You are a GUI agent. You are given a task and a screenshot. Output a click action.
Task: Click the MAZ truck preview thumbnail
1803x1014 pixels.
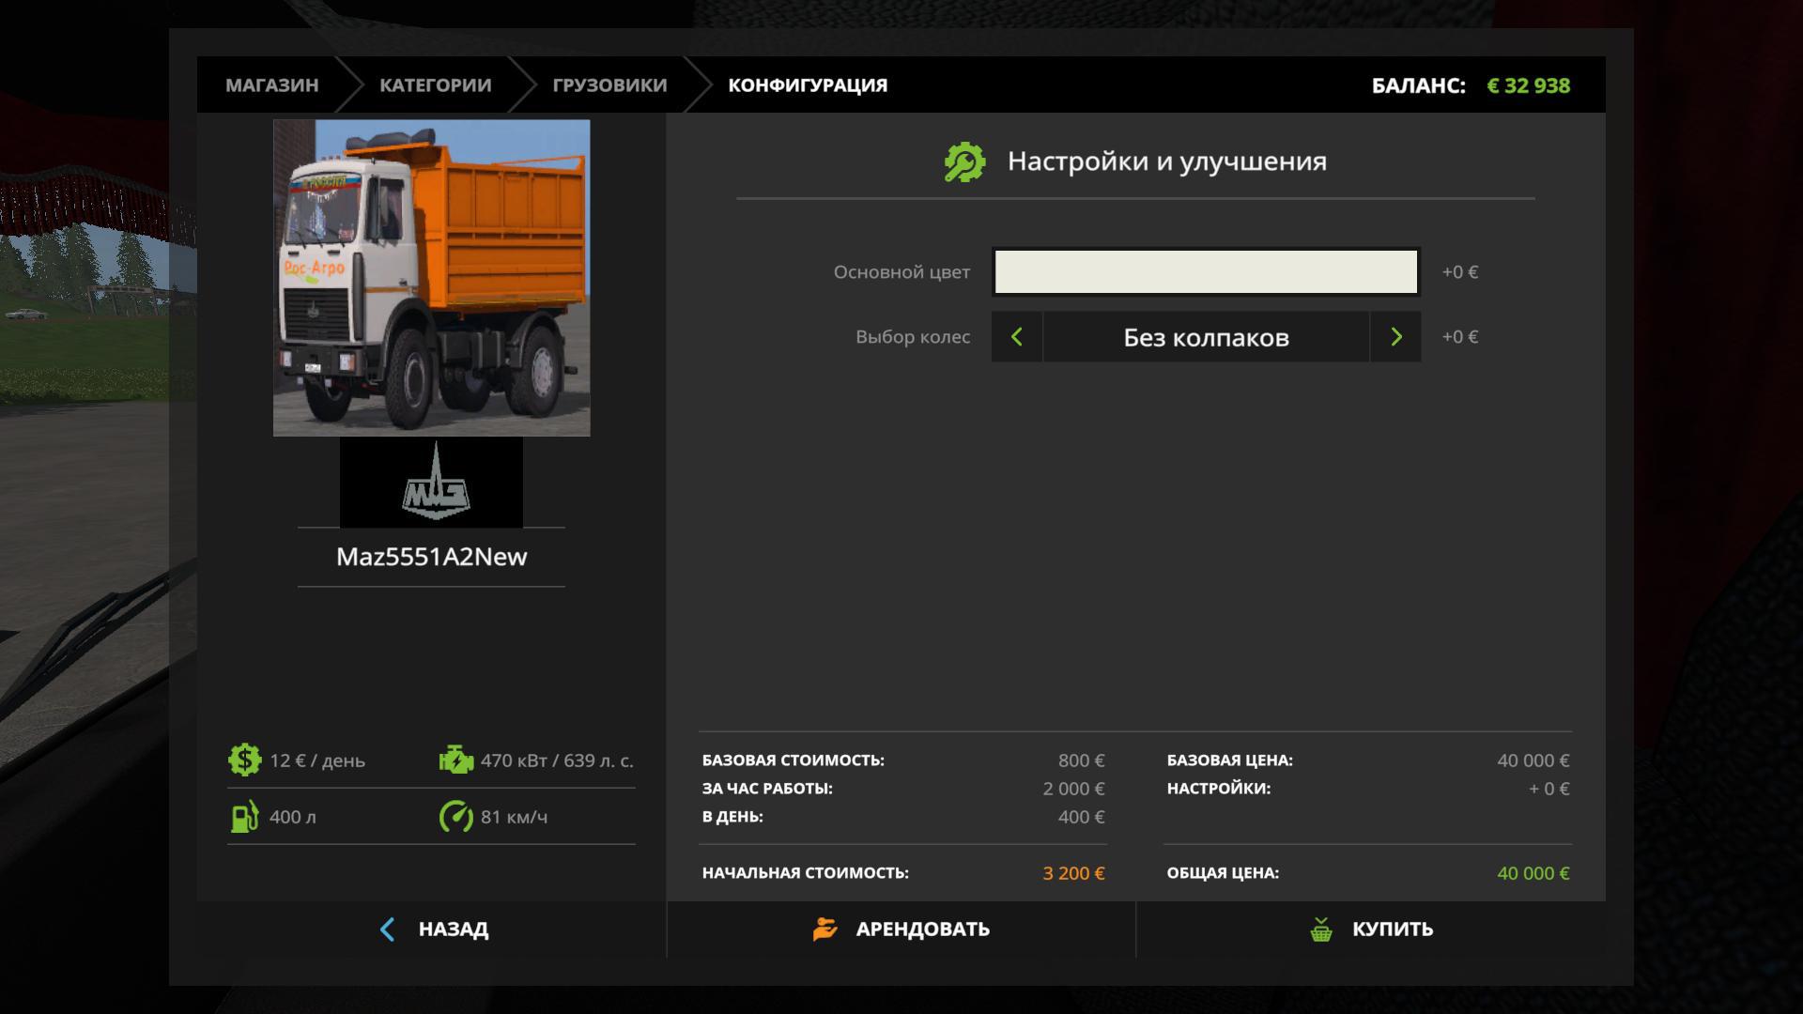[x=432, y=278]
